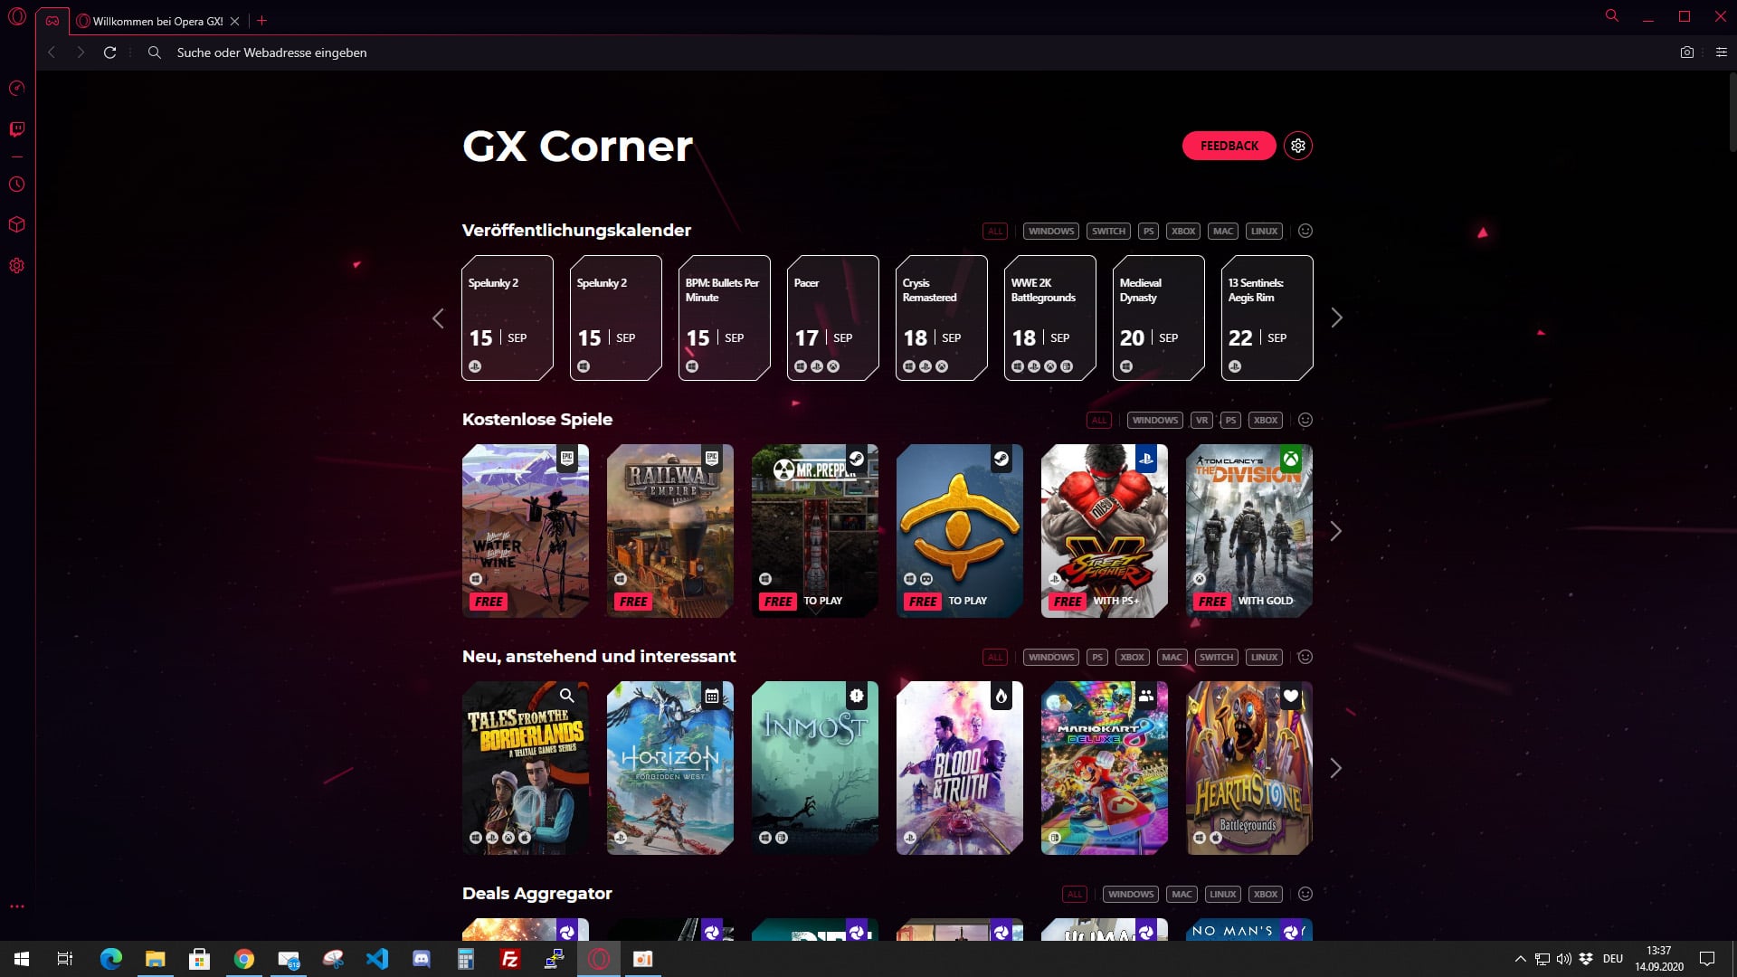Toggle LINUX filter in Neu anstehend section
The height and width of the screenshot is (977, 1737).
pos(1262,658)
